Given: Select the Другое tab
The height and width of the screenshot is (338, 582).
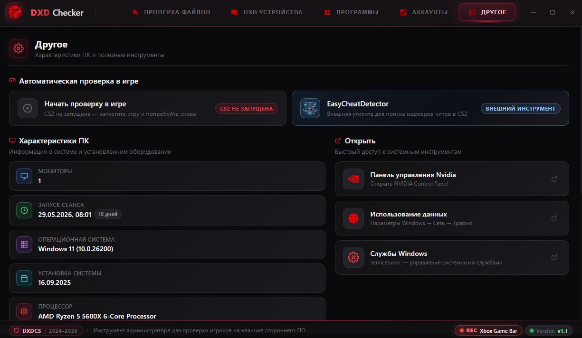Looking at the screenshot, I should pyautogui.click(x=487, y=12).
